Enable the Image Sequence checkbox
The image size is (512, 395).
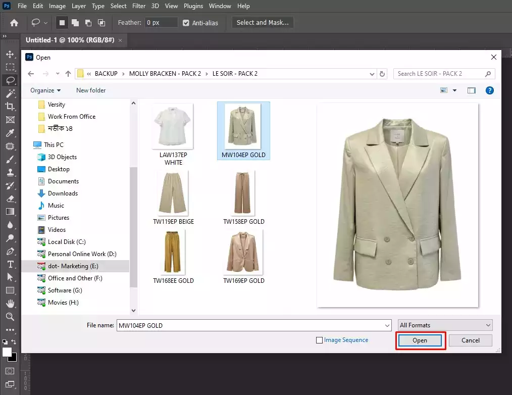(x=319, y=340)
